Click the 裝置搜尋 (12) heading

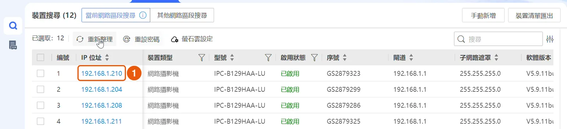click(54, 15)
